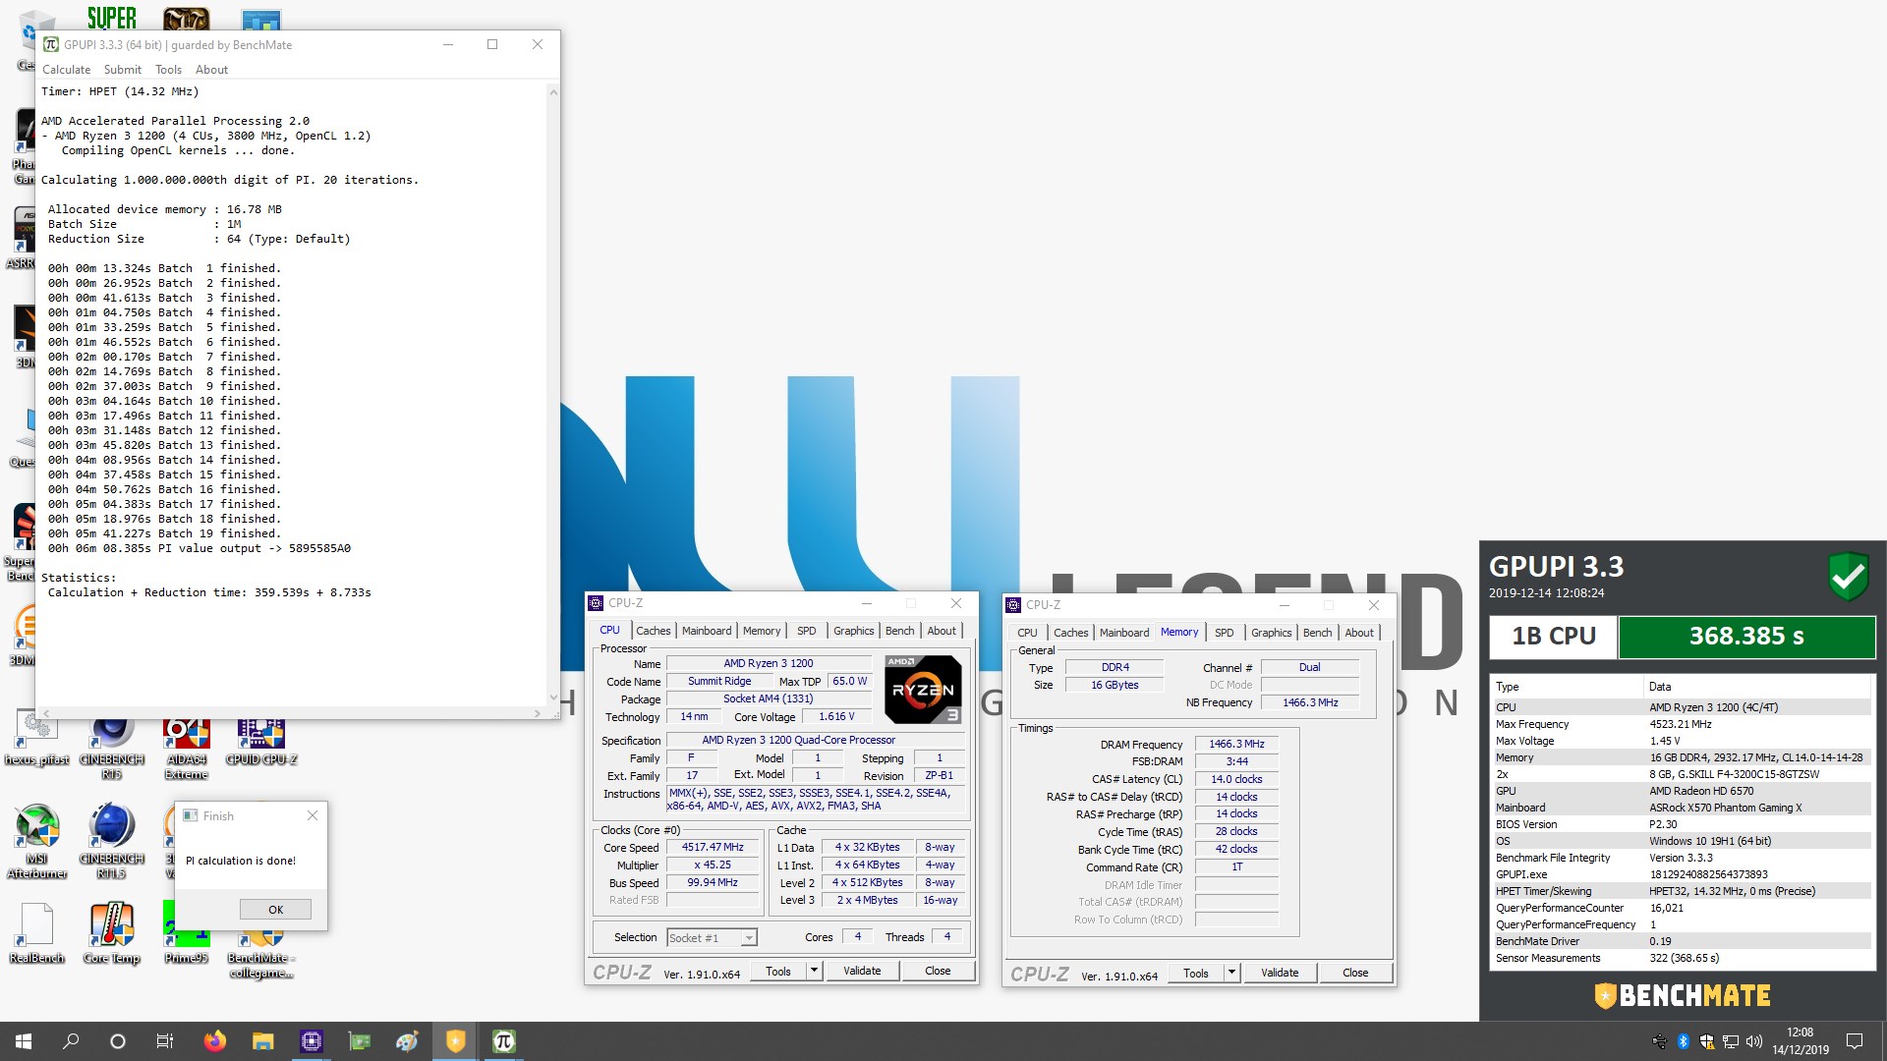Click the GPUPI horizontal scrollbar
The height and width of the screenshot is (1061, 1887).
point(291,713)
